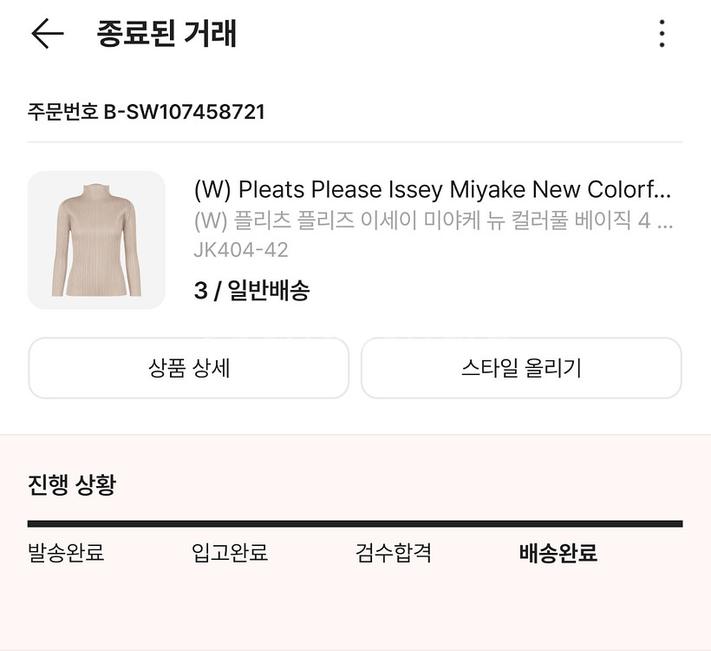711x651 pixels.
Task: Open the 상품 상세 product details button
Action: pyautogui.click(x=188, y=368)
